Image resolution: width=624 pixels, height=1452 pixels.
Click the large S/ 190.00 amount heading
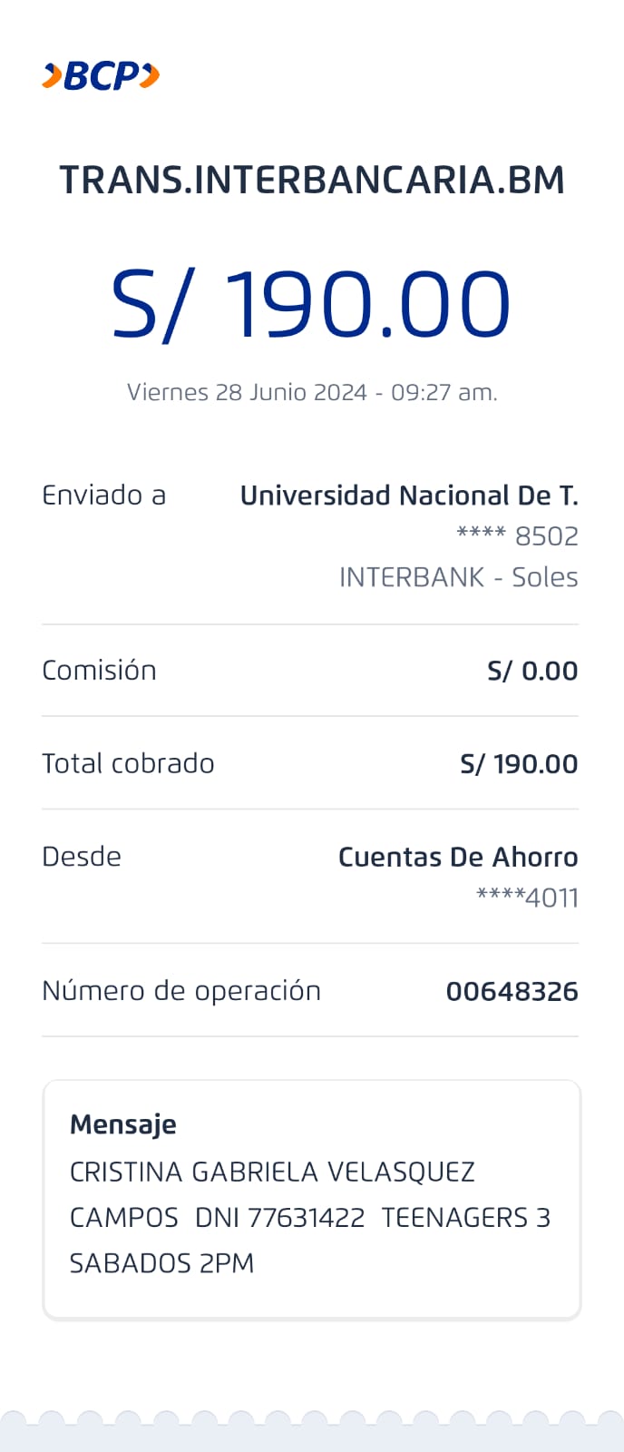(311, 304)
